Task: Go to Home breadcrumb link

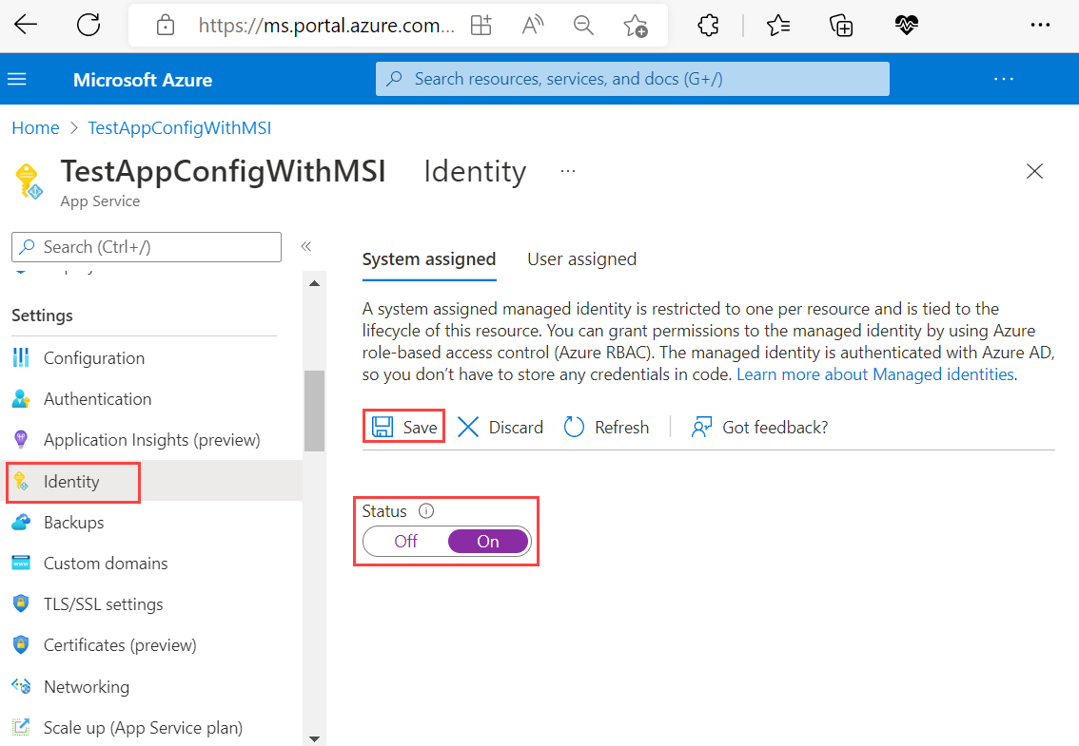Action: click(x=36, y=128)
